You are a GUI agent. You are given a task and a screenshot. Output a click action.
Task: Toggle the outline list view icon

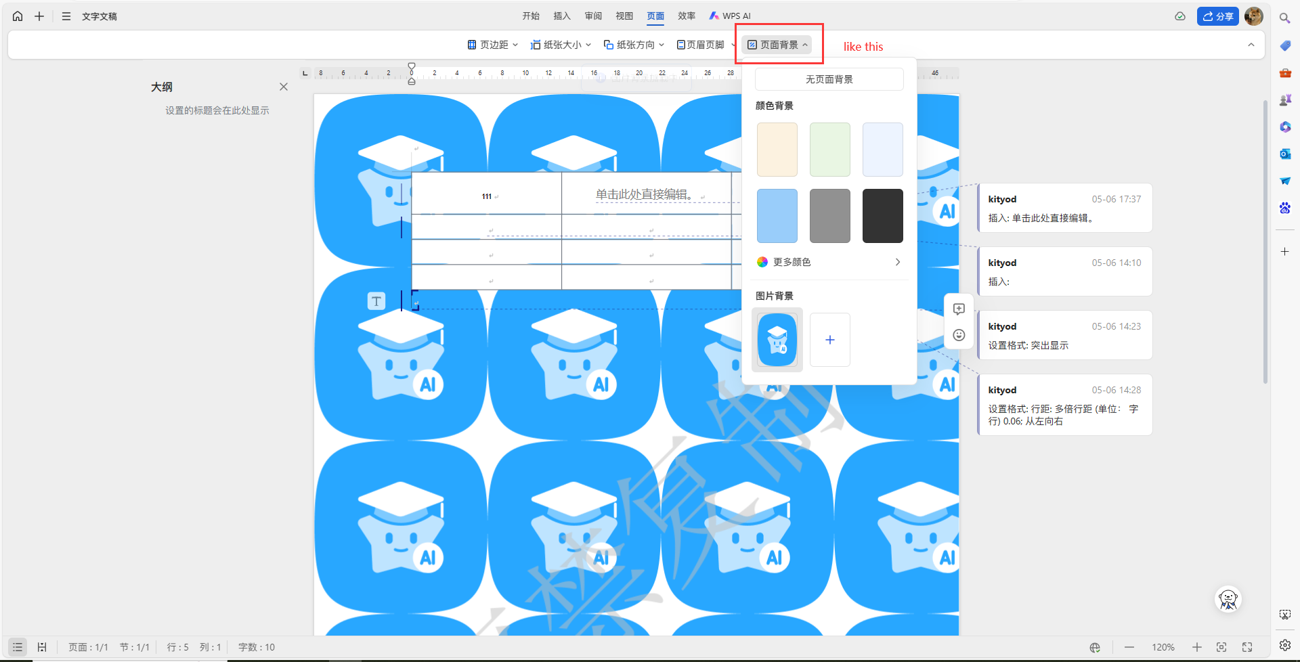coord(18,647)
